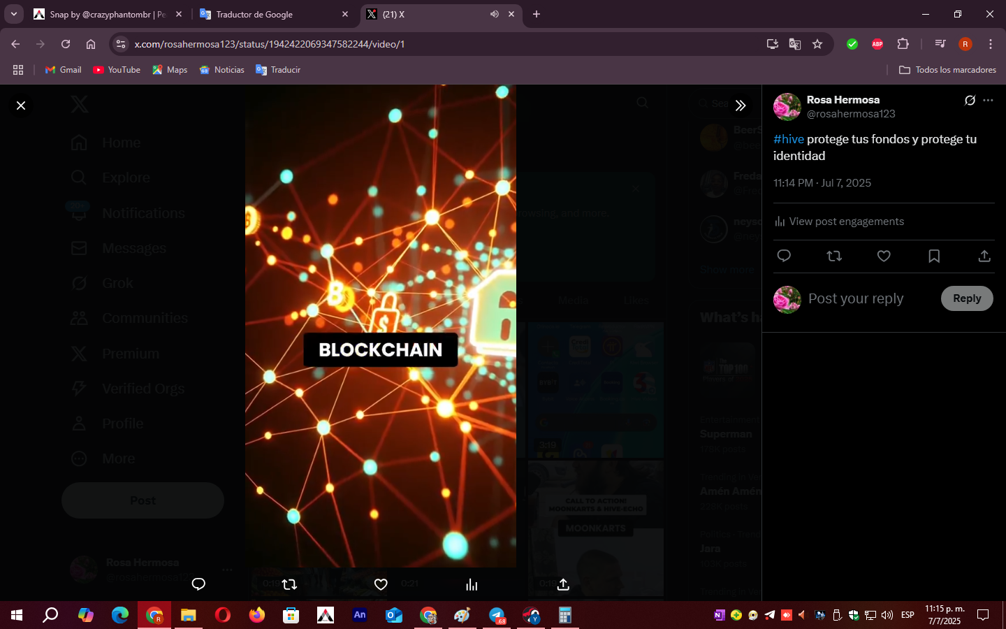Click the address bar URL
Image resolution: width=1006 pixels, height=629 pixels.
tap(270, 44)
